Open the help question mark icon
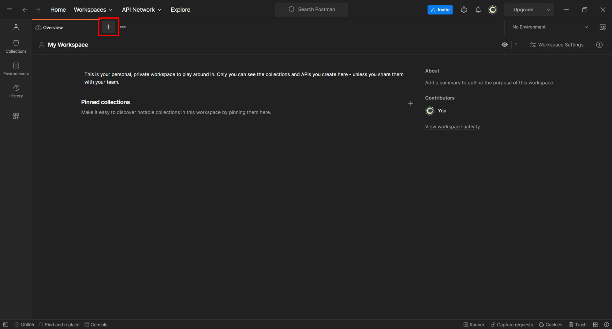This screenshot has height=329, width=612. [606, 324]
